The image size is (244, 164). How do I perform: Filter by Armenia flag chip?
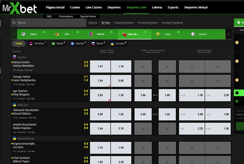click(38, 43)
